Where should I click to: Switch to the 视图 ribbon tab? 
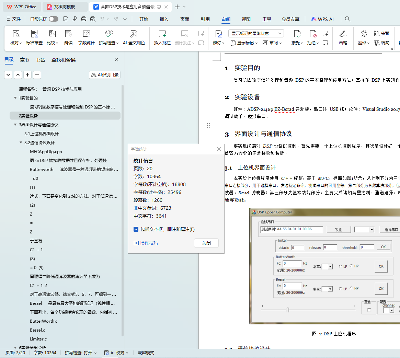coord(246,19)
